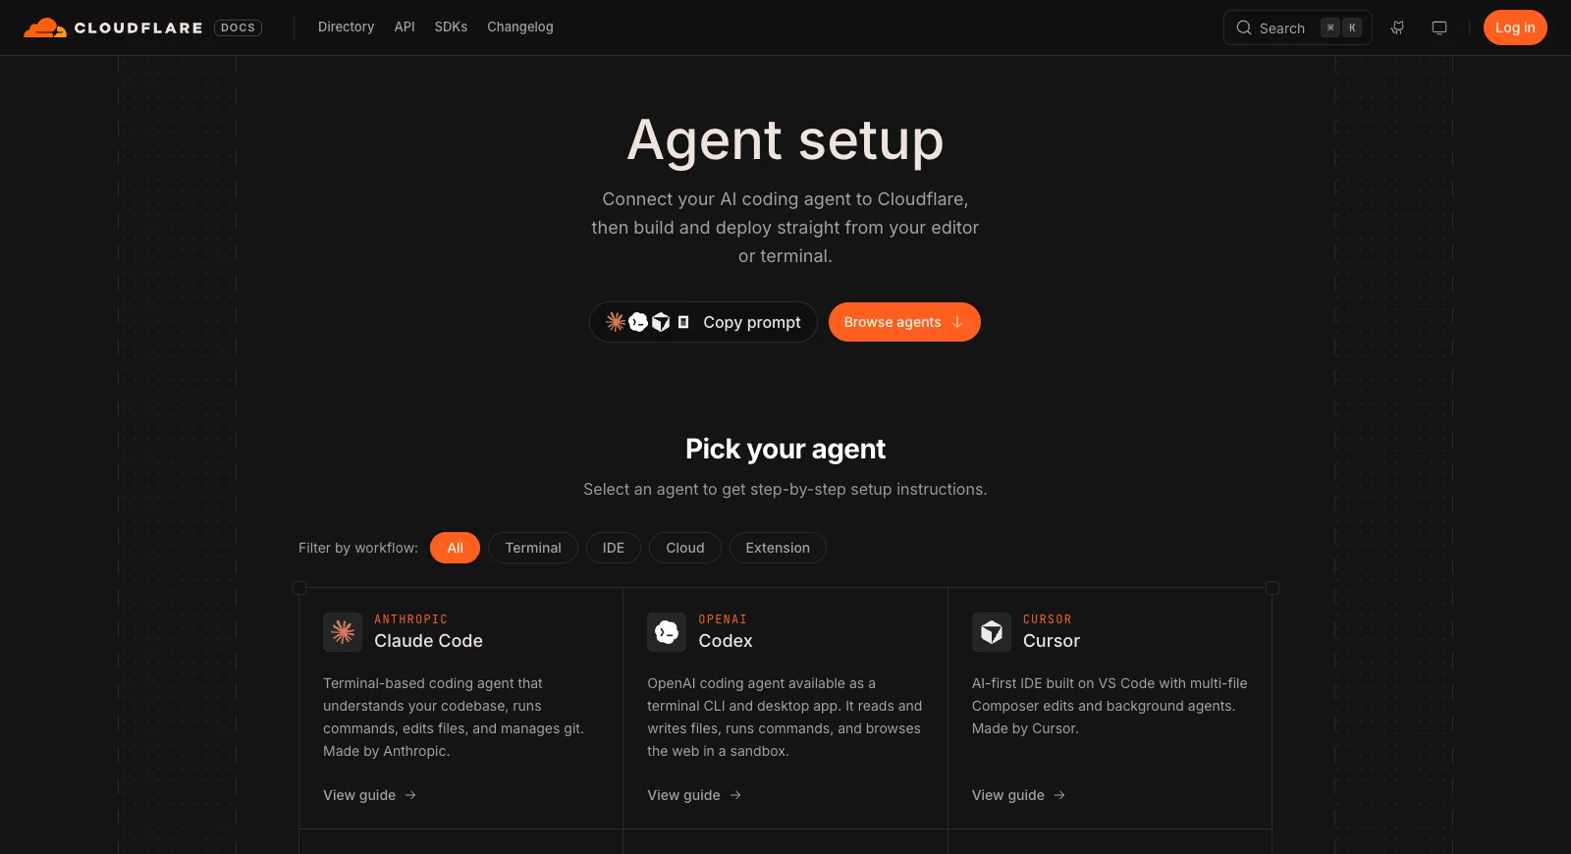
Task: Click the "Pick your agent" heading
Action: pyautogui.click(x=785, y=449)
